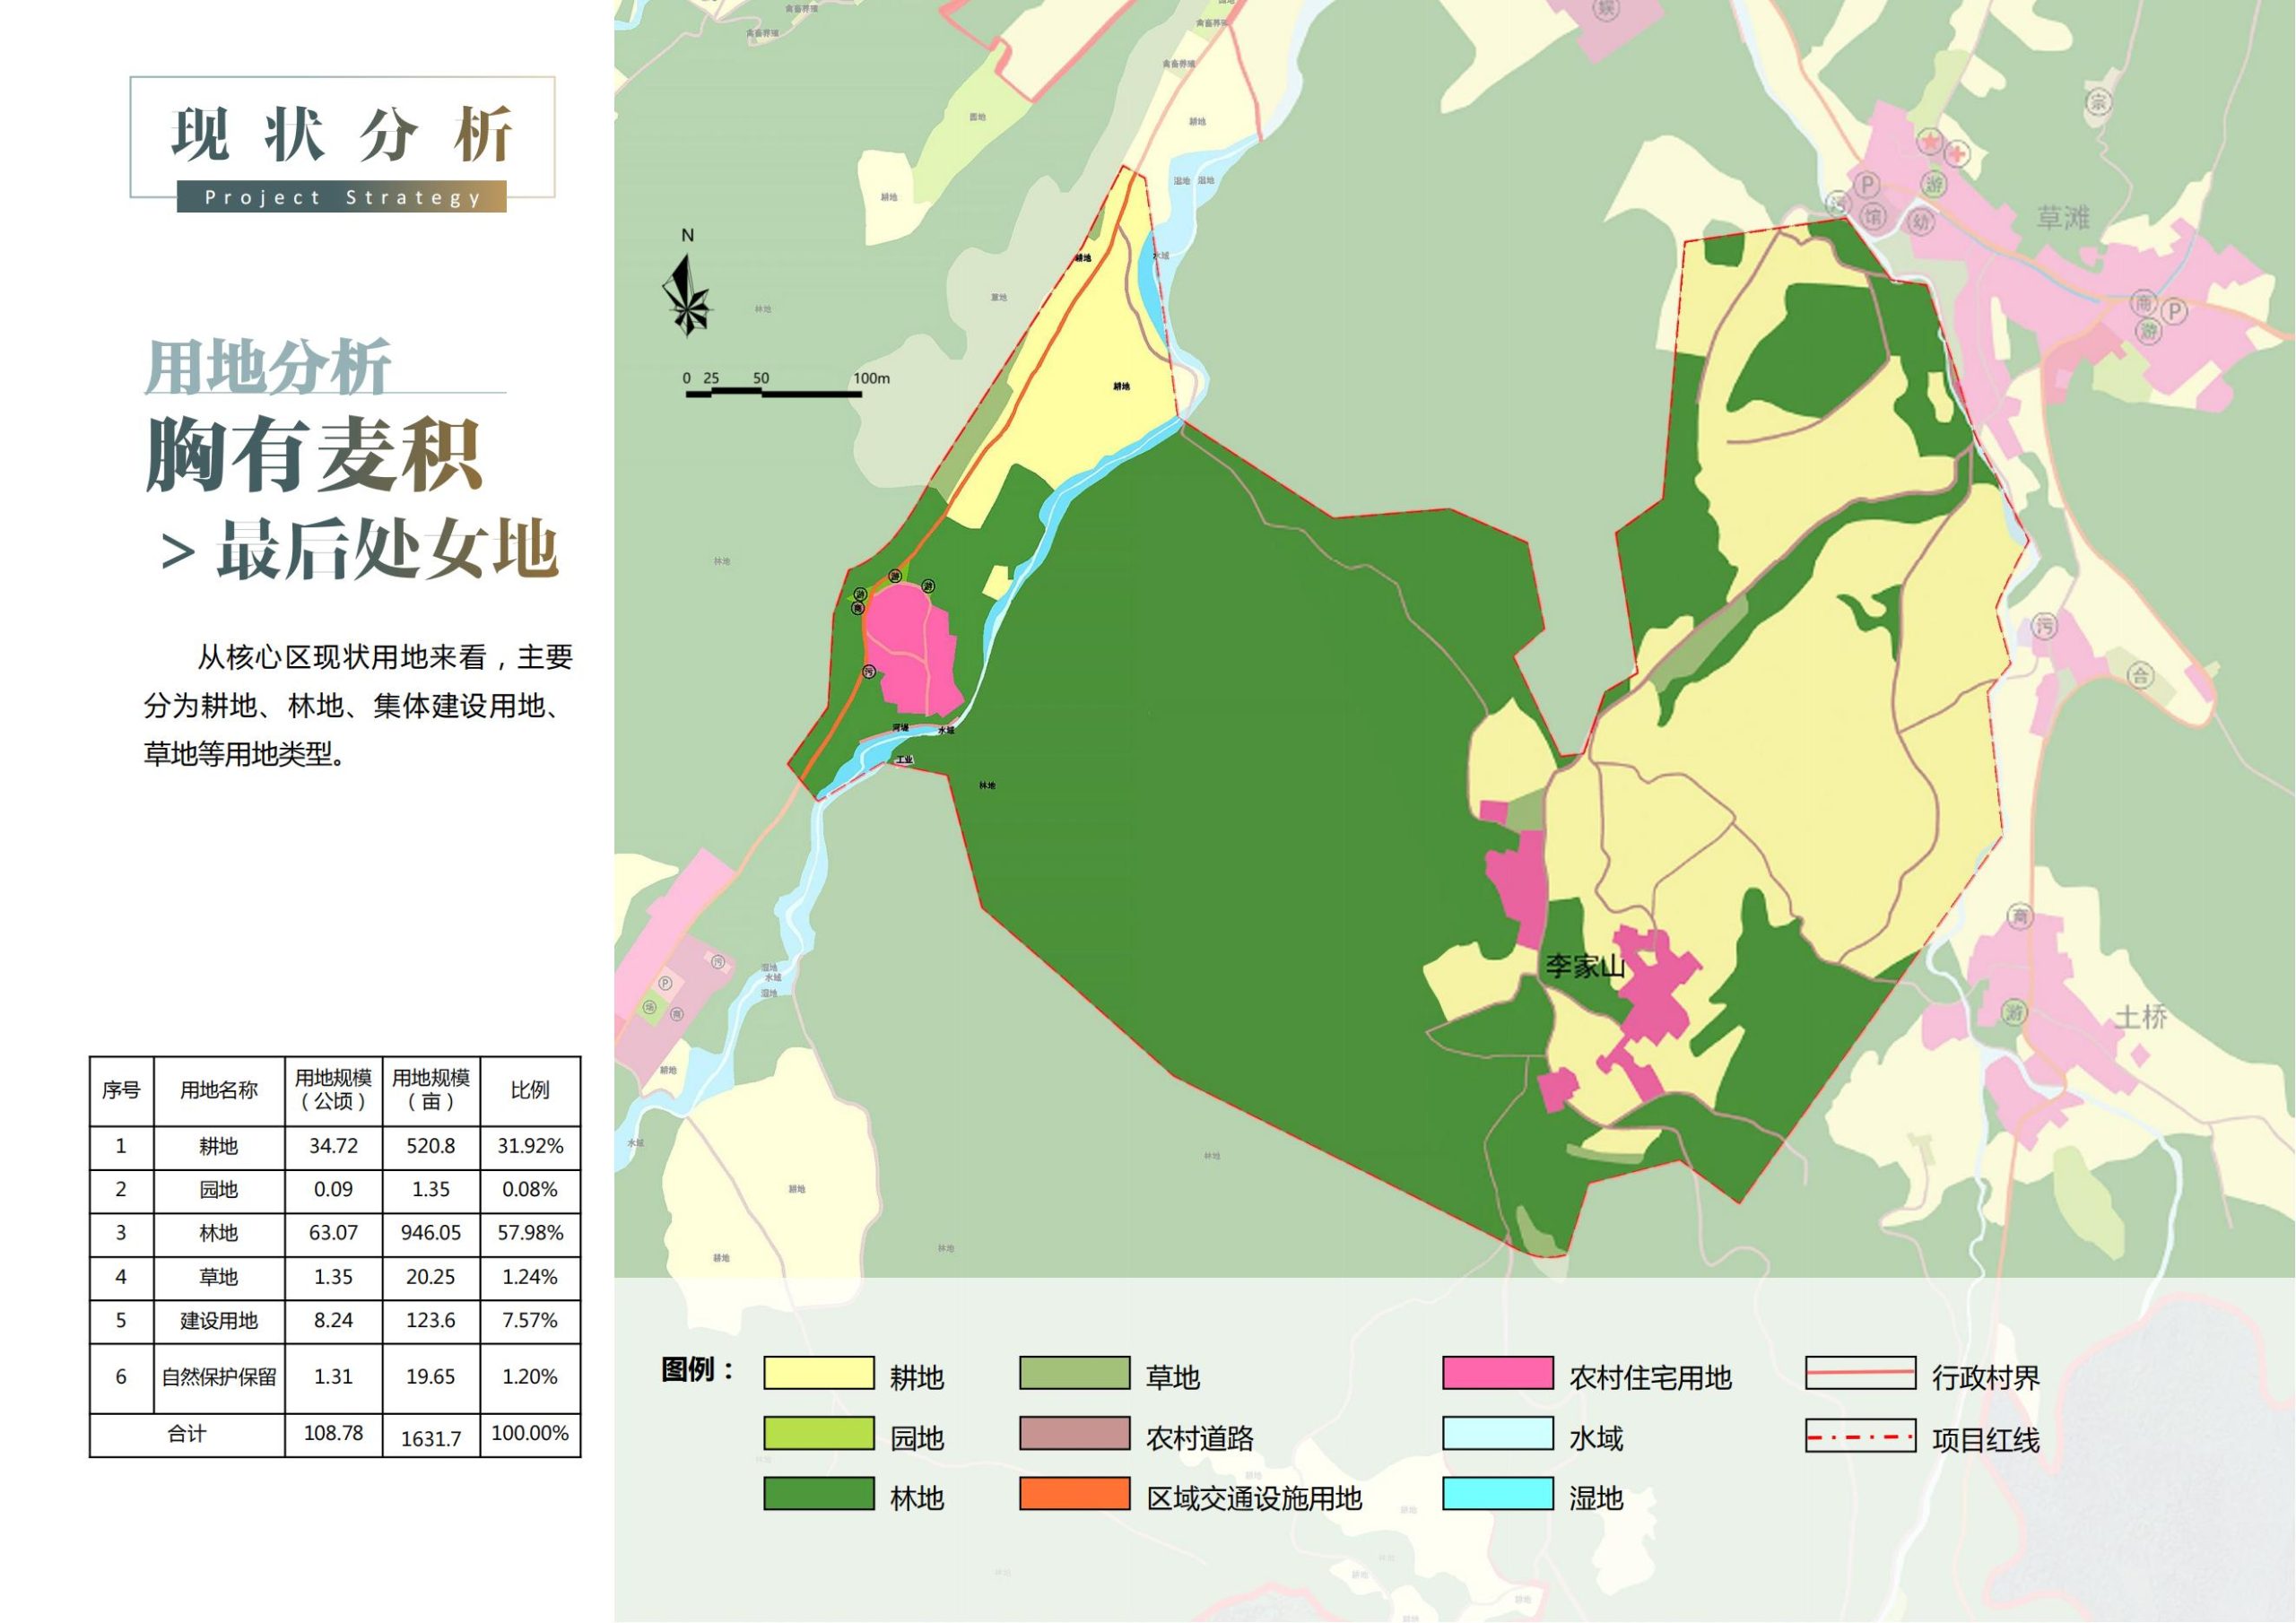This screenshot has height=1623, width=2296.
Task: Click the 李家山 label on the map
Action: click(x=1585, y=966)
